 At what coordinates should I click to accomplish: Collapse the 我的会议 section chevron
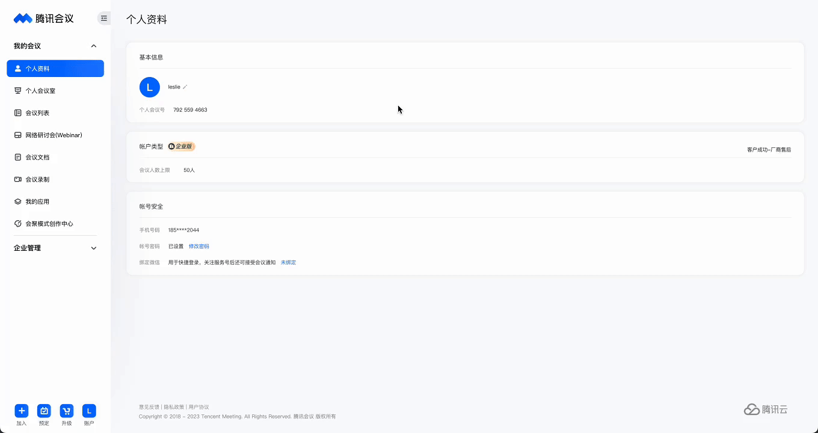(93, 46)
